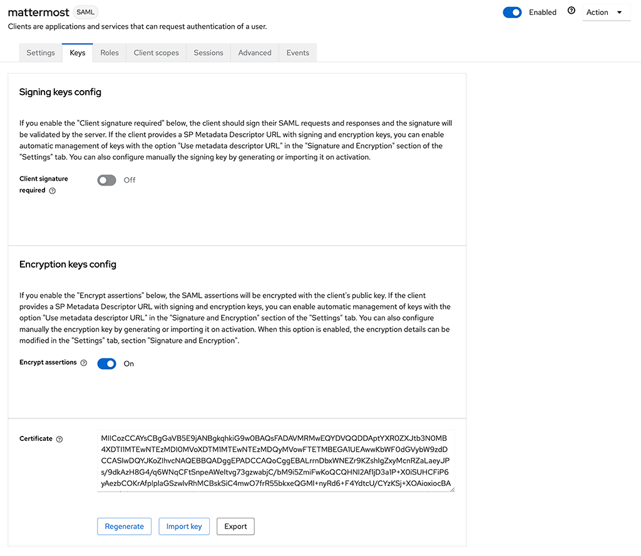Enable the Client signature required toggle
Screen dimensions: 641x556
(x=106, y=180)
